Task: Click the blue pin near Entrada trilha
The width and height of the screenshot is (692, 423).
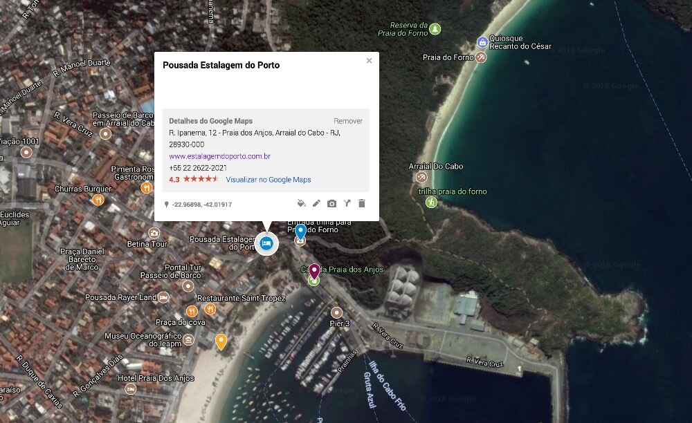Action: coord(300,232)
